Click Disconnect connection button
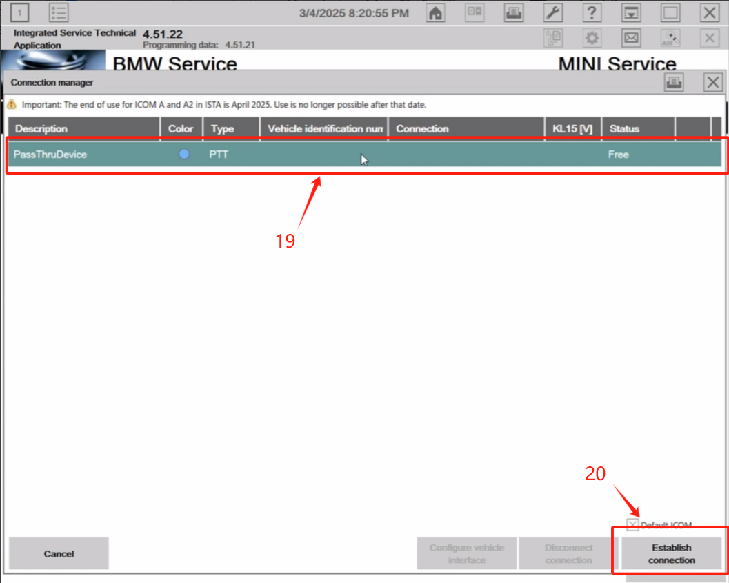 coord(568,553)
